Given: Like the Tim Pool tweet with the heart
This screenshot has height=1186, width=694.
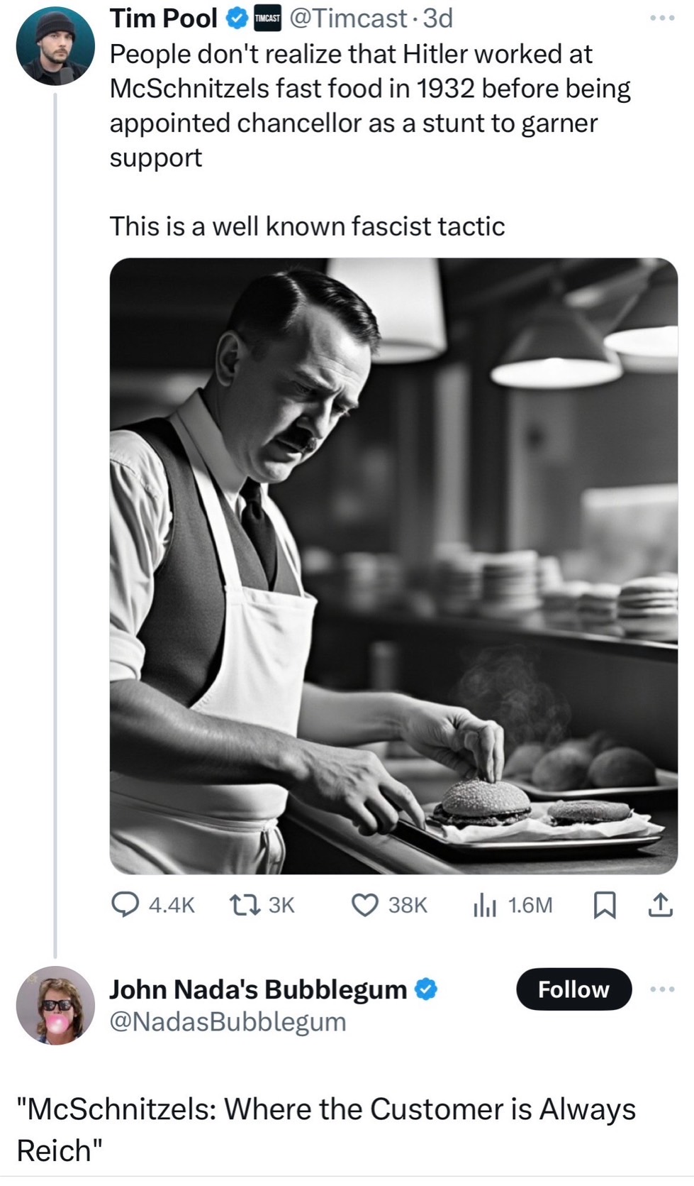Looking at the screenshot, I should click(365, 905).
